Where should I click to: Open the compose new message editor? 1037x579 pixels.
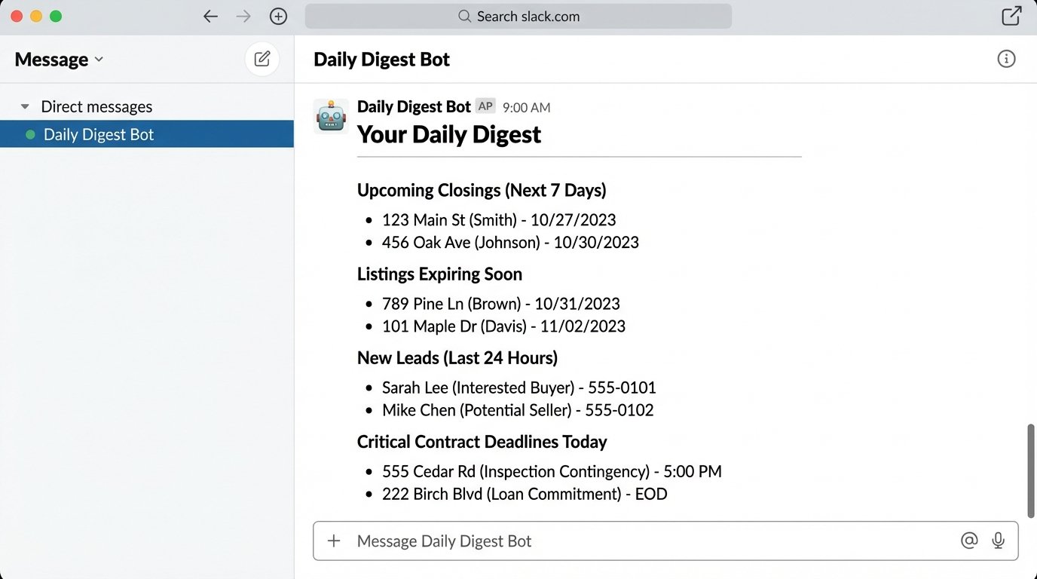point(262,58)
